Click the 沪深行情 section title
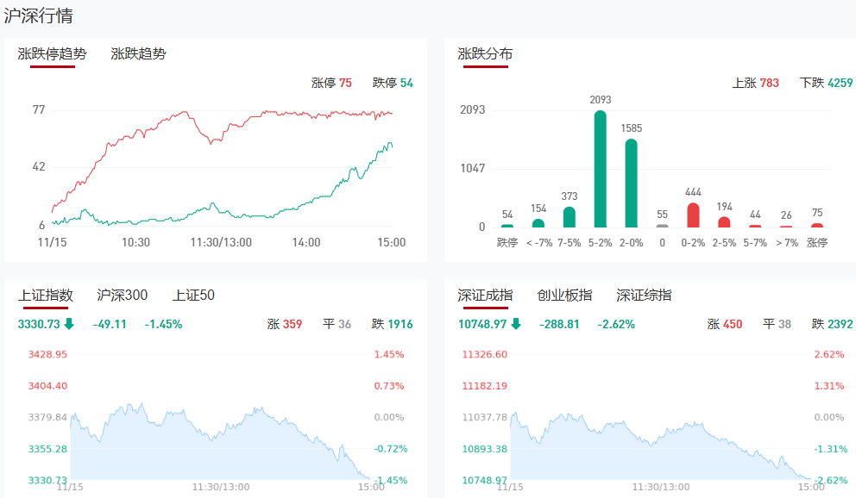 pyautogui.click(x=39, y=16)
